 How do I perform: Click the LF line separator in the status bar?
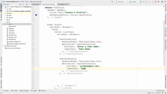[153, 93]
